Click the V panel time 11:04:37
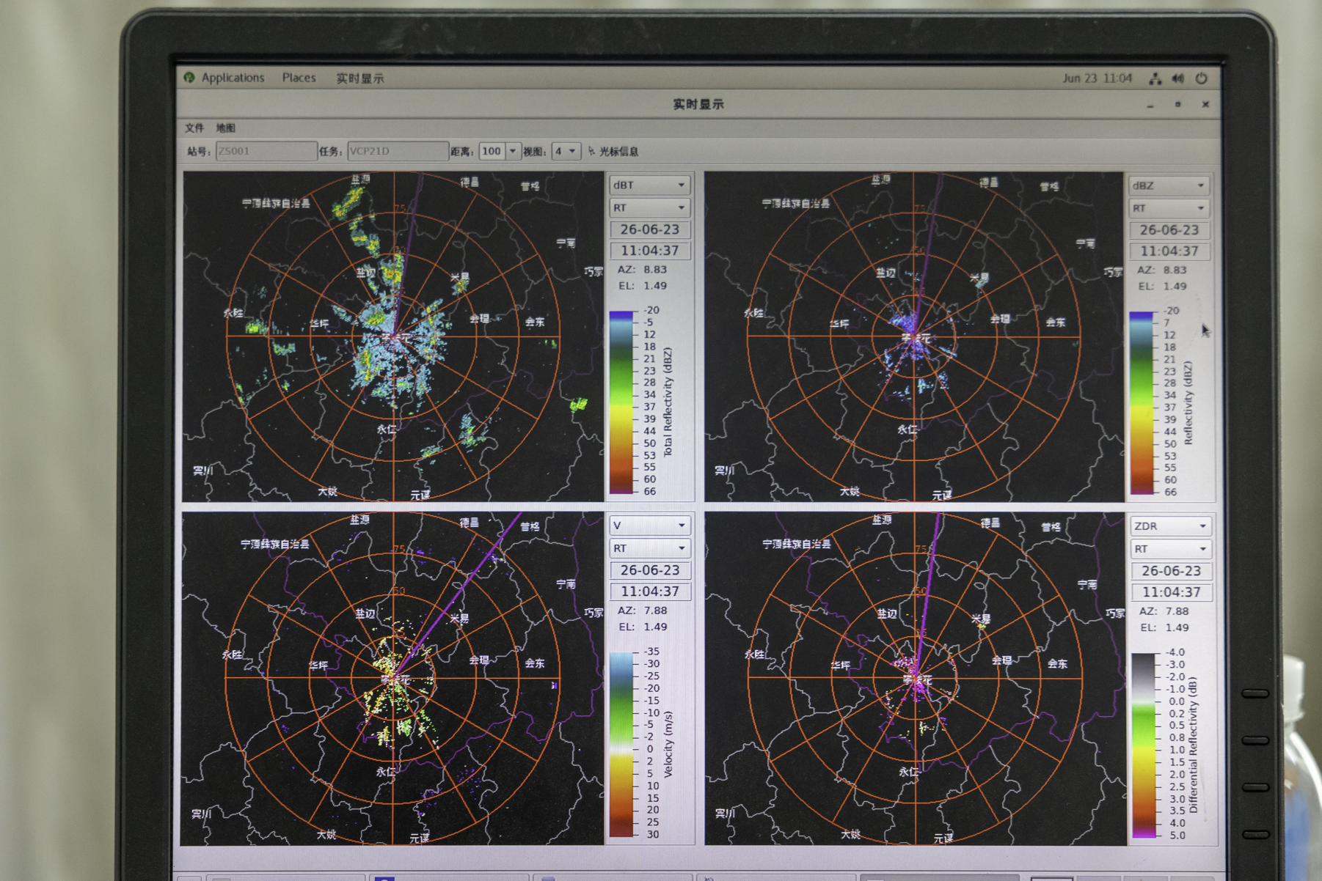 [x=650, y=591]
